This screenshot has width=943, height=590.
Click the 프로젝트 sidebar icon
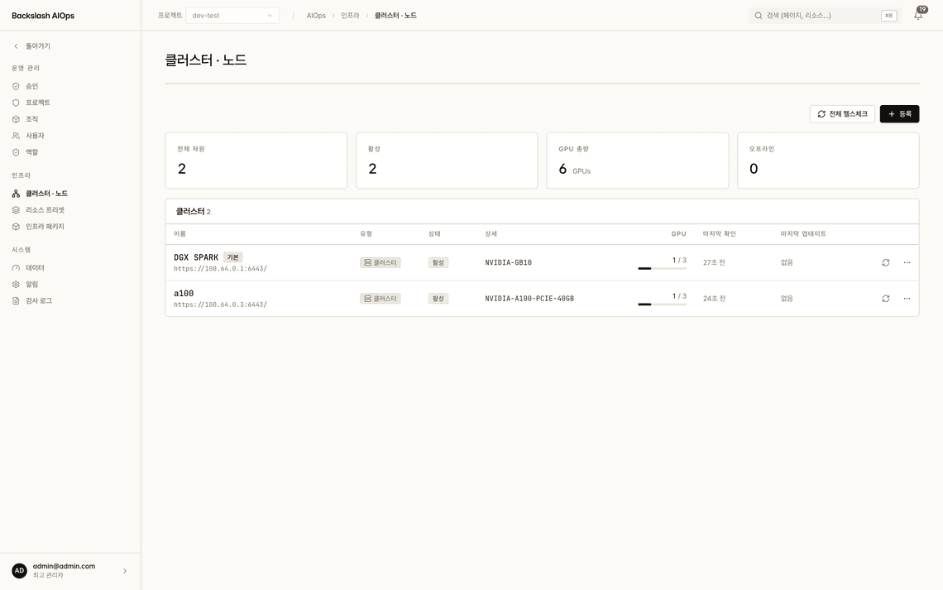17,103
